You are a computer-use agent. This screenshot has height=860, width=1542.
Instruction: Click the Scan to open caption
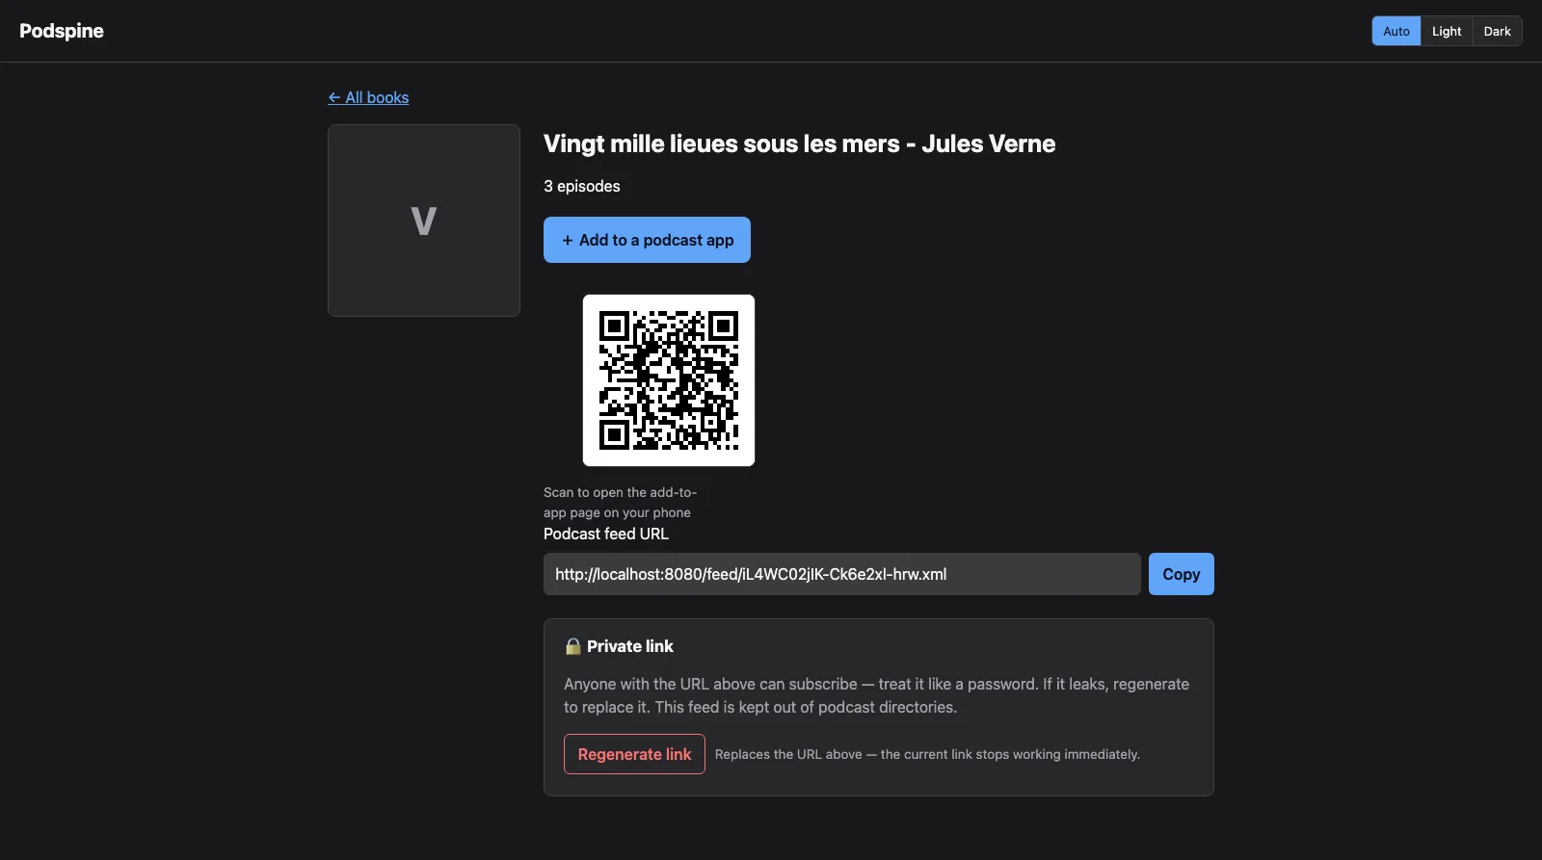click(620, 503)
